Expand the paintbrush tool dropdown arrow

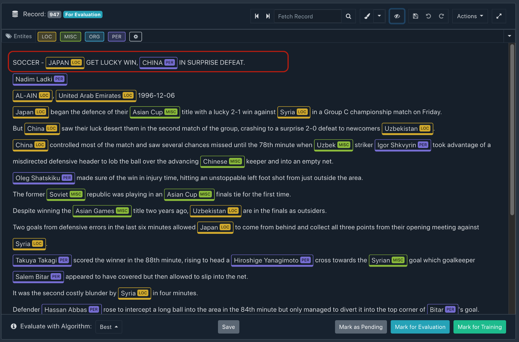379,16
